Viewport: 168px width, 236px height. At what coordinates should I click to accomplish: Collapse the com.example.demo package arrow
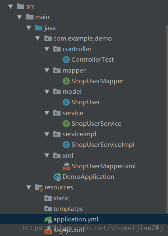(x=38, y=39)
